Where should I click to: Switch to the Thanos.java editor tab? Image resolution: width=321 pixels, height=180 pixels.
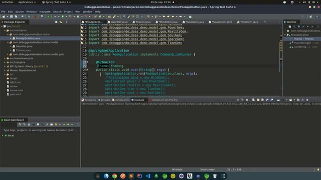(141, 22)
